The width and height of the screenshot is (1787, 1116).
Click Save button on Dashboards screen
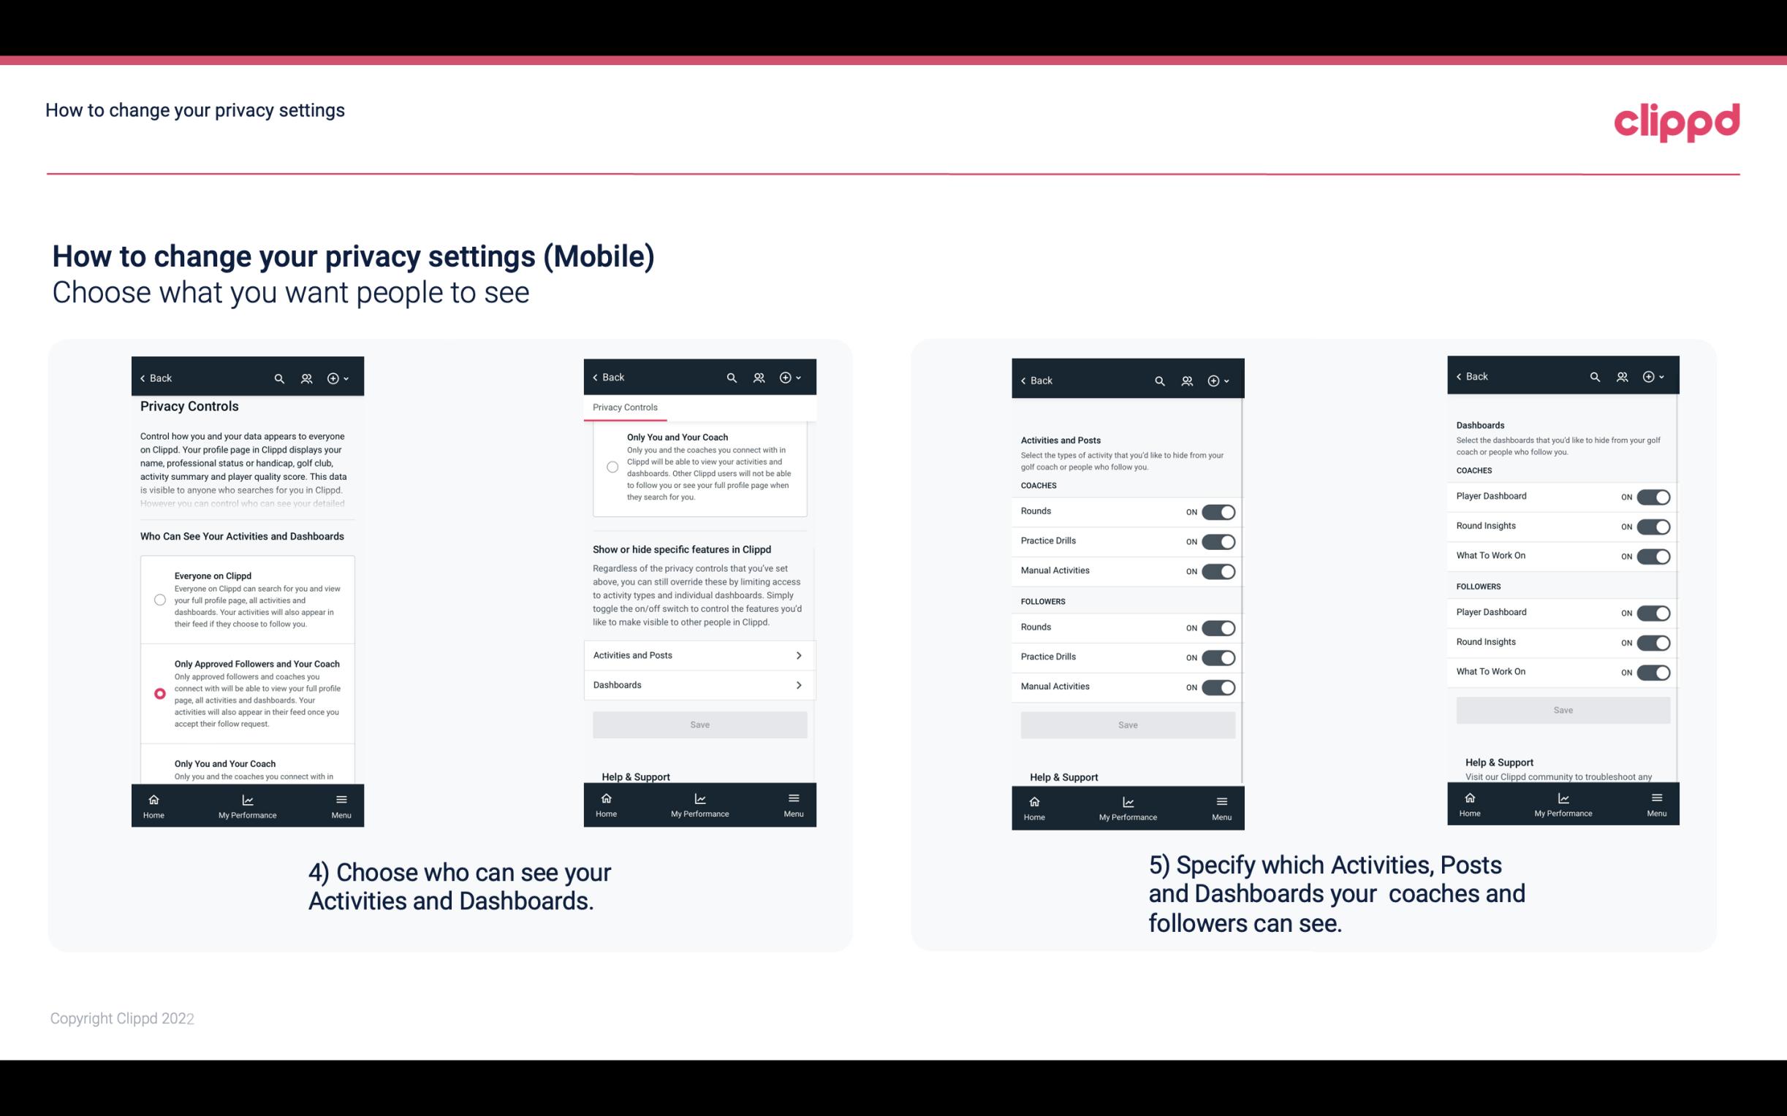click(1563, 710)
